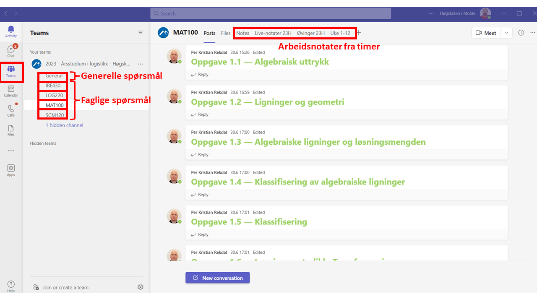This screenshot has width=537, height=302.
Task: Expand the Hidden teams section
Action: (43, 143)
